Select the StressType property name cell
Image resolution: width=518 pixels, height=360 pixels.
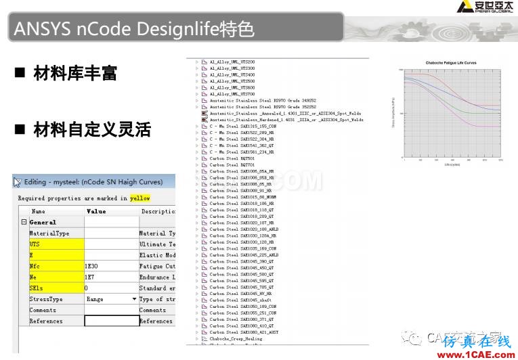[x=56, y=299]
